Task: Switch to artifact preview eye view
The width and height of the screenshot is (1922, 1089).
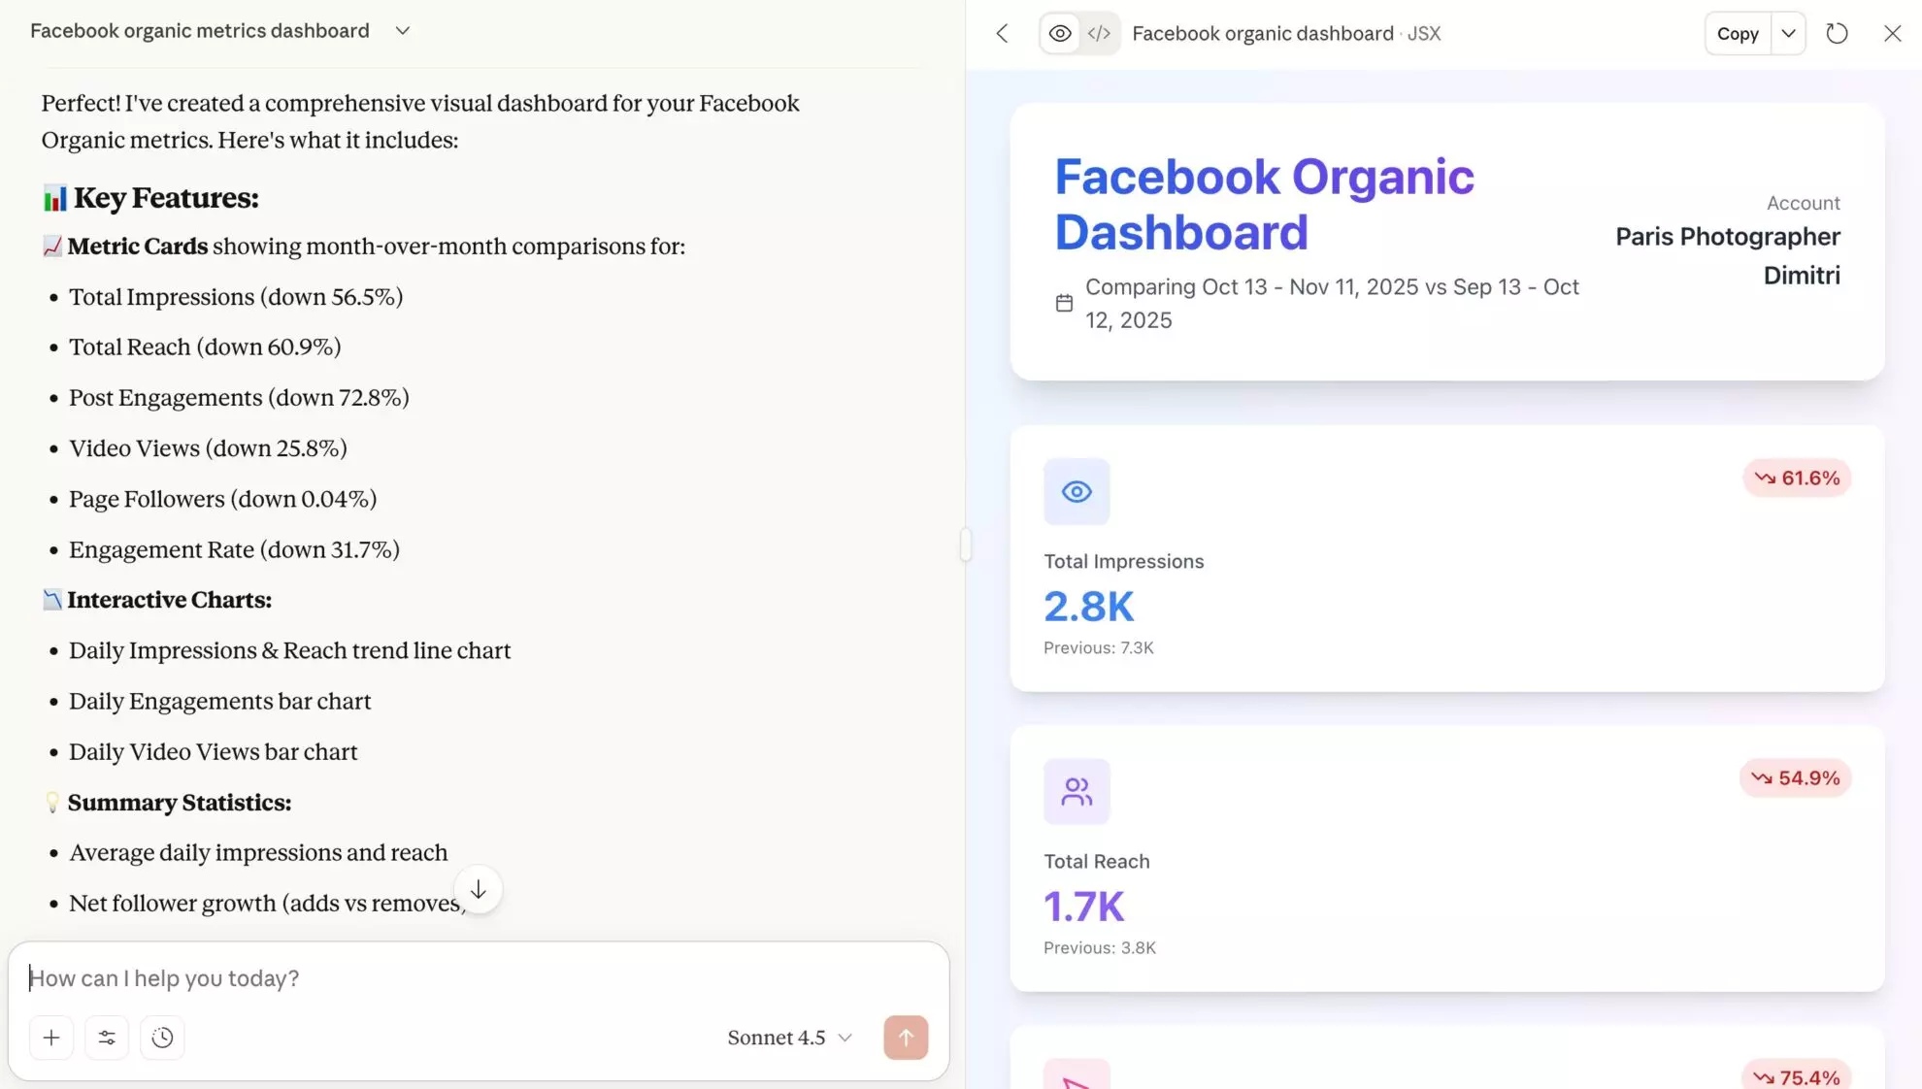Action: (x=1060, y=34)
